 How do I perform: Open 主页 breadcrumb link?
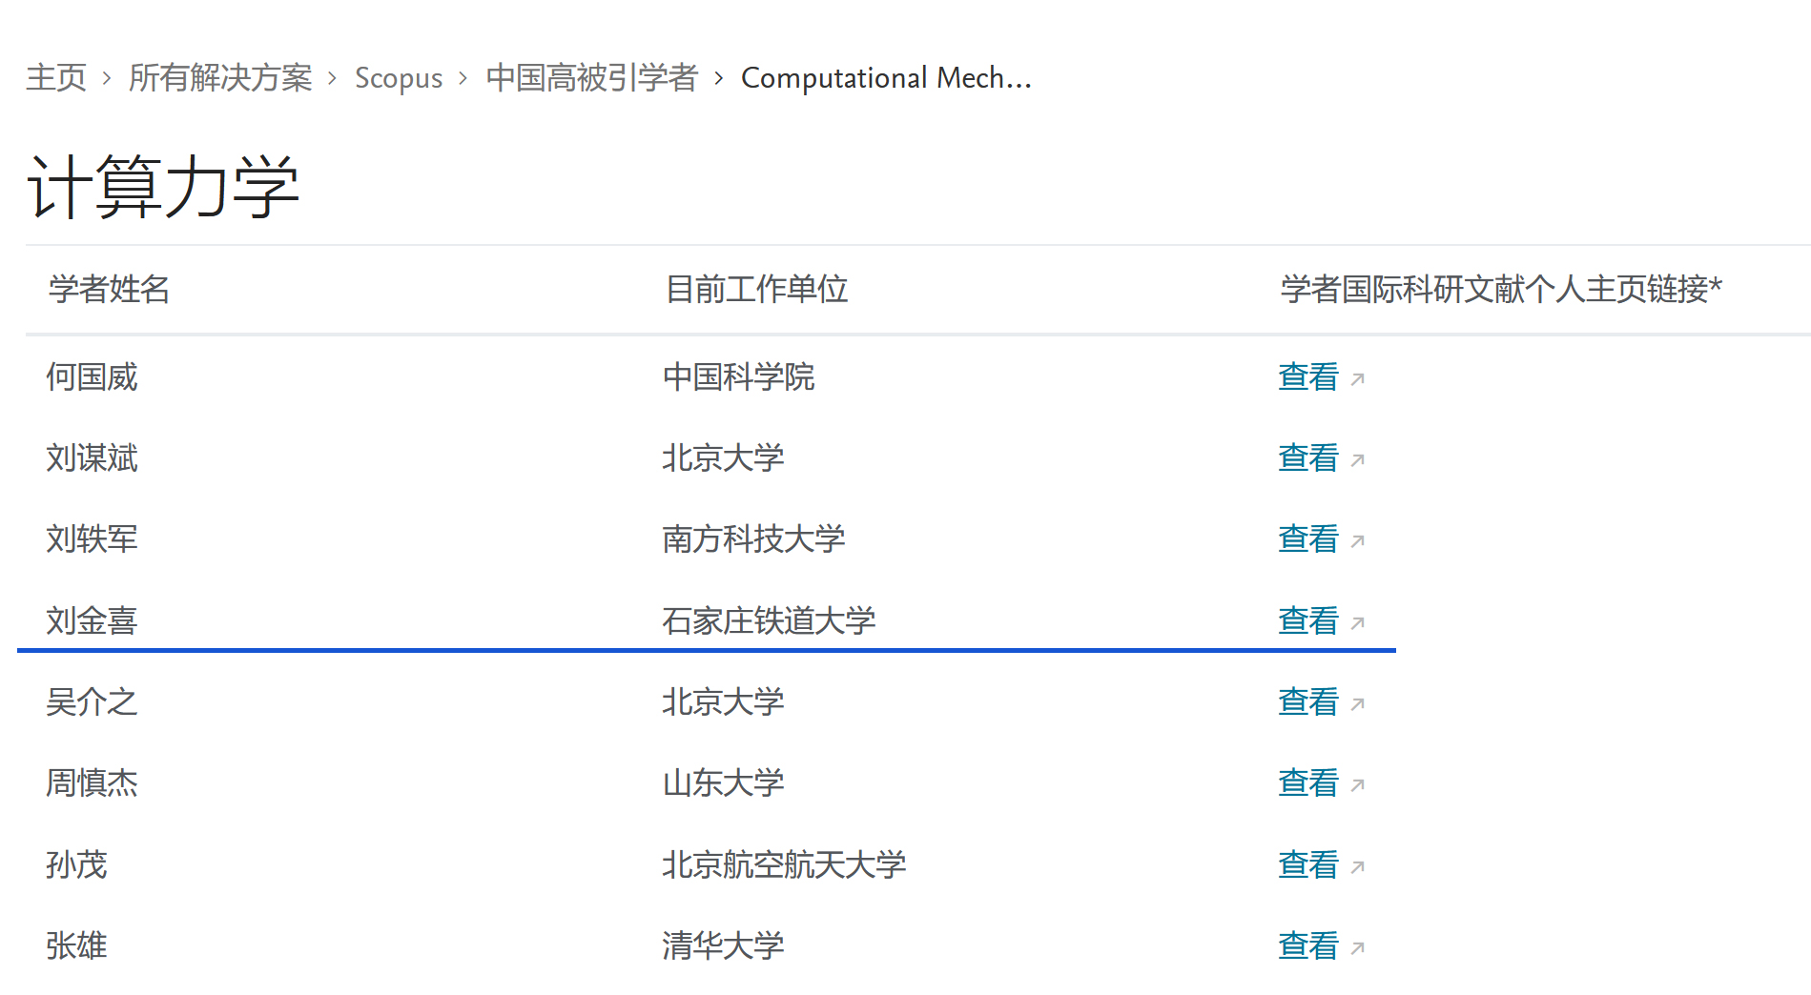pyautogui.click(x=56, y=77)
